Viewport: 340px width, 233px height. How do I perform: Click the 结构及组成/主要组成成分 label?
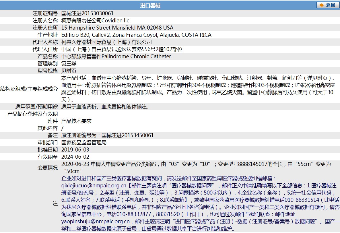[29, 89]
